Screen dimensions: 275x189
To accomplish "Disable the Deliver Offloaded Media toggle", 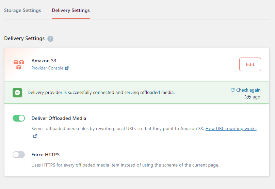I will (x=19, y=118).
